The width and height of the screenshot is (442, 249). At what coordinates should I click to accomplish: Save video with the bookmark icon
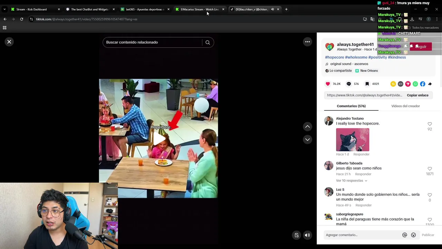pyautogui.click(x=367, y=84)
